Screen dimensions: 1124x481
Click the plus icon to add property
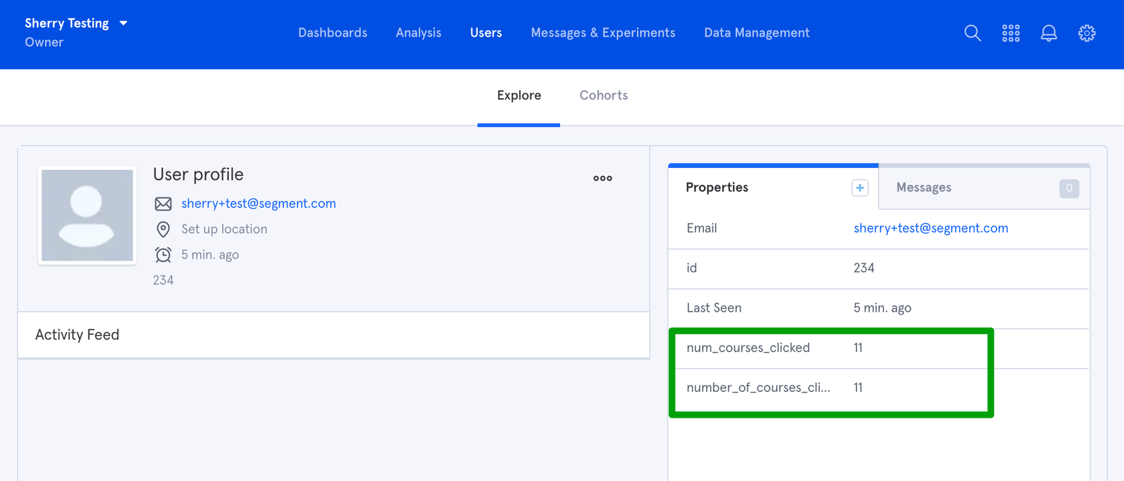(x=860, y=187)
